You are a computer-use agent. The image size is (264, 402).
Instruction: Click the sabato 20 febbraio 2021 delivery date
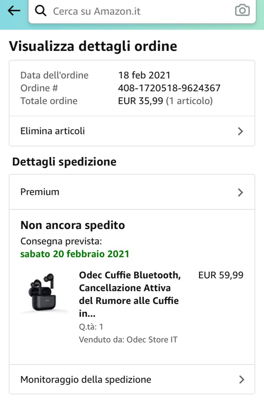coord(75,254)
